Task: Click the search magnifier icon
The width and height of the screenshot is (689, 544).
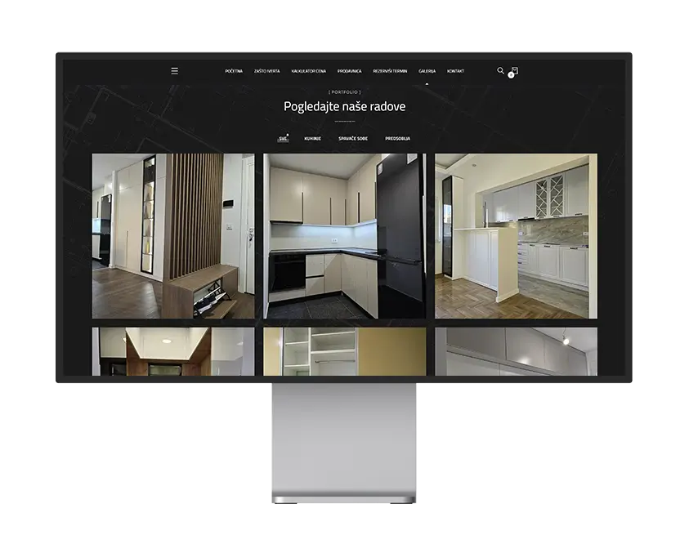Action: coord(500,71)
